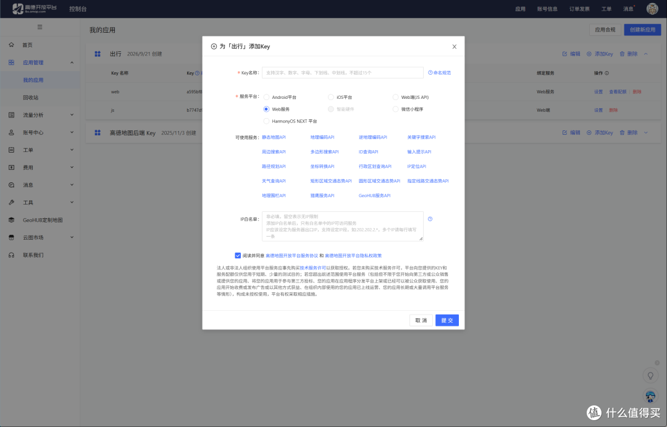Image resolution: width=667 pixels, height=427 pixels.
Task: Click the 消息 chat icon in sidebar
Action: [12, 185]
